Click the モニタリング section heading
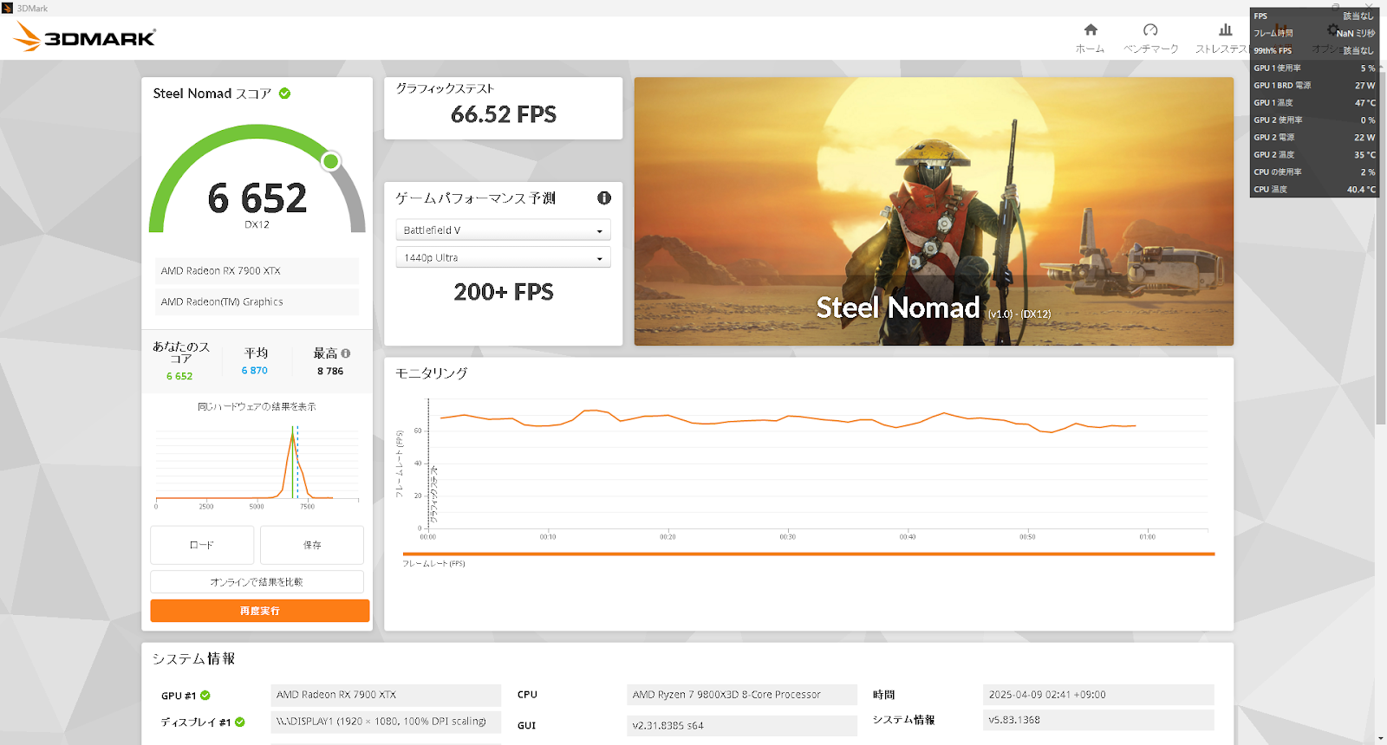The height and width of the screenshot is (745, 1387). point(432,373)
